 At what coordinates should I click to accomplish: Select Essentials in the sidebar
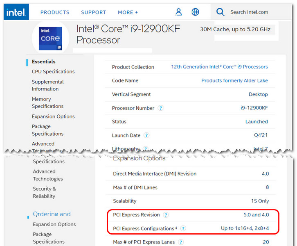(43, 61)
